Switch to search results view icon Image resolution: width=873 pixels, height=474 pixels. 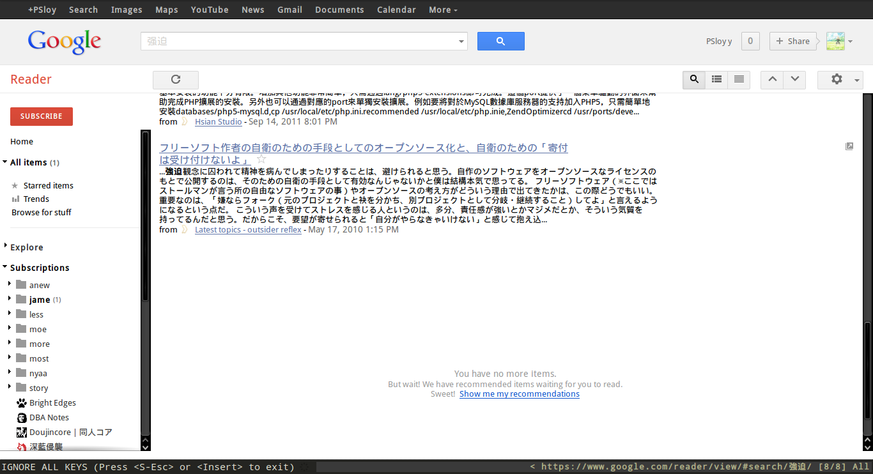coord(694,80)
